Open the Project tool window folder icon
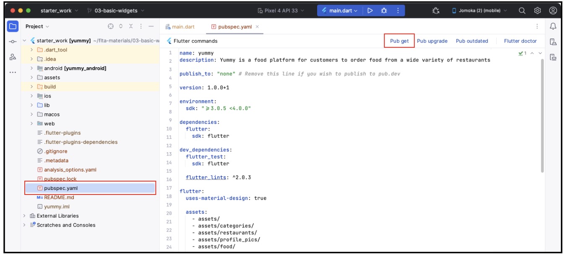Screen dimensions: 568x256 [13, 26]
